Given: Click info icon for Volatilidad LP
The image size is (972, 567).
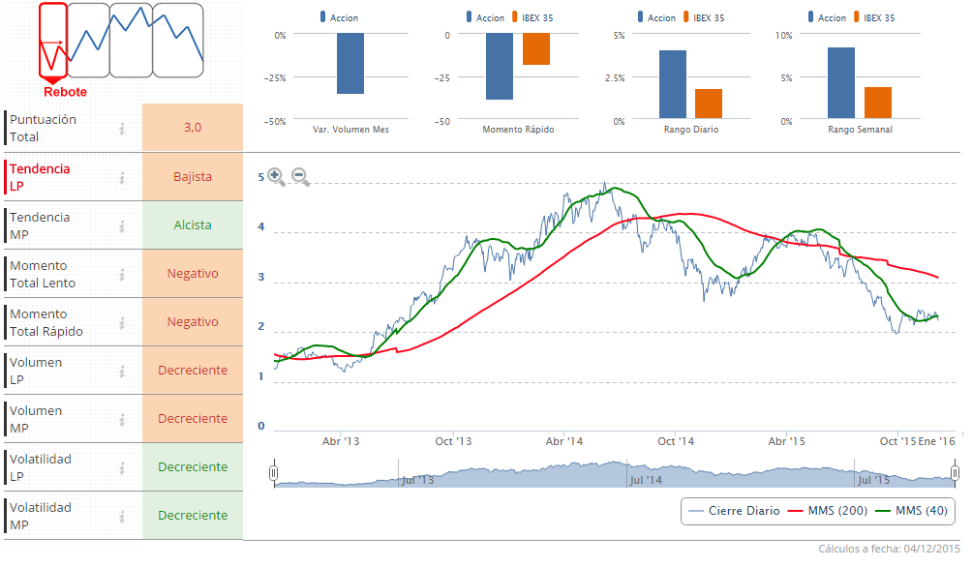Looking at the screenshot, I should (x=122, y=467).
